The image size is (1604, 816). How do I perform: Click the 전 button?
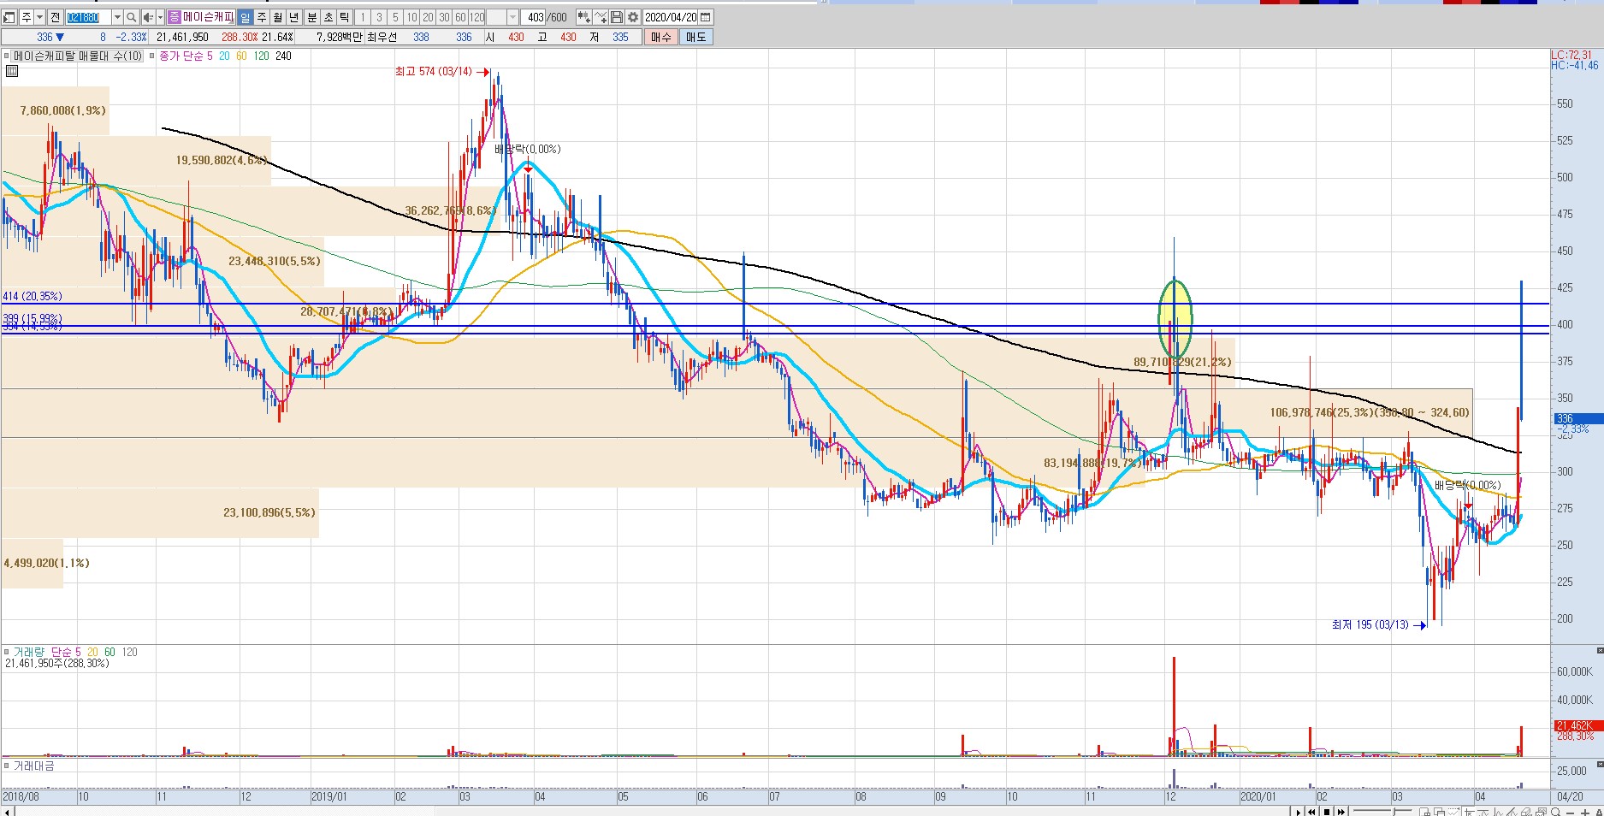coord(55,17)
